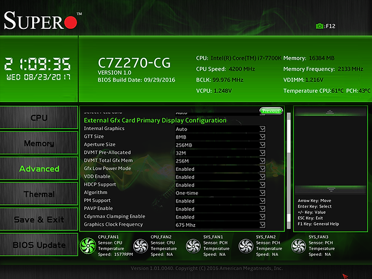The image size is (372, 279).
Task: Expand the Algorithm dropdown arrow
Action: tap(262, 193)
